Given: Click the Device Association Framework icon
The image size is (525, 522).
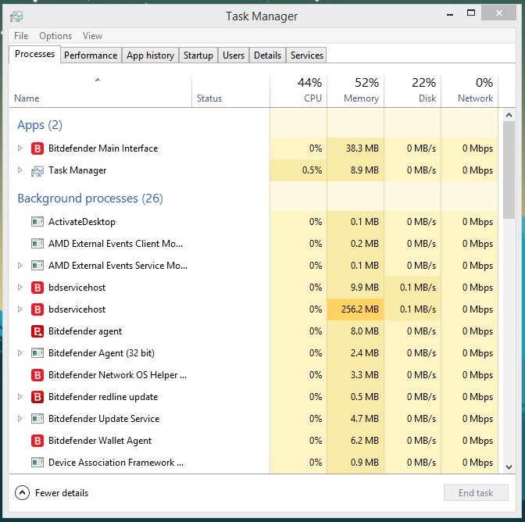Looking at the screenshot, I should click(37, 463).
